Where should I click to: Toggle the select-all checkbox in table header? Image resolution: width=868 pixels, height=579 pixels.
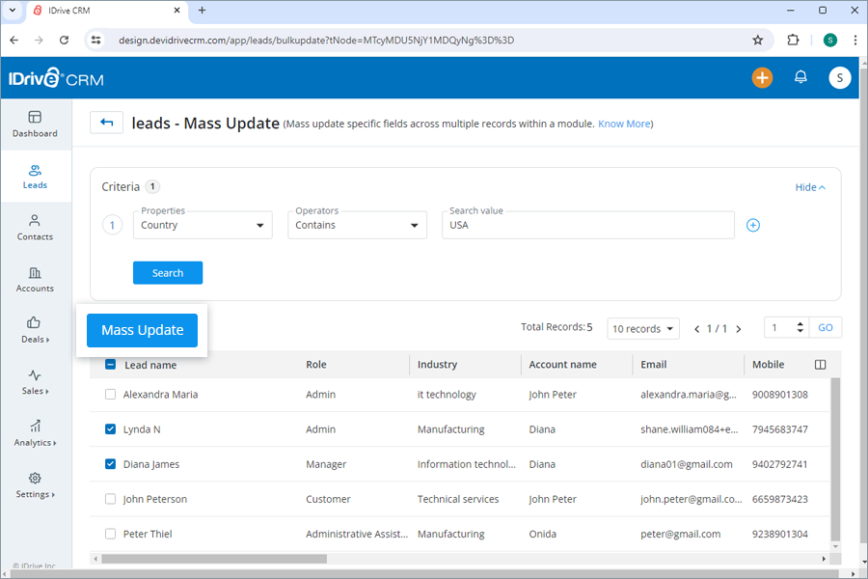tap(110, 364)
